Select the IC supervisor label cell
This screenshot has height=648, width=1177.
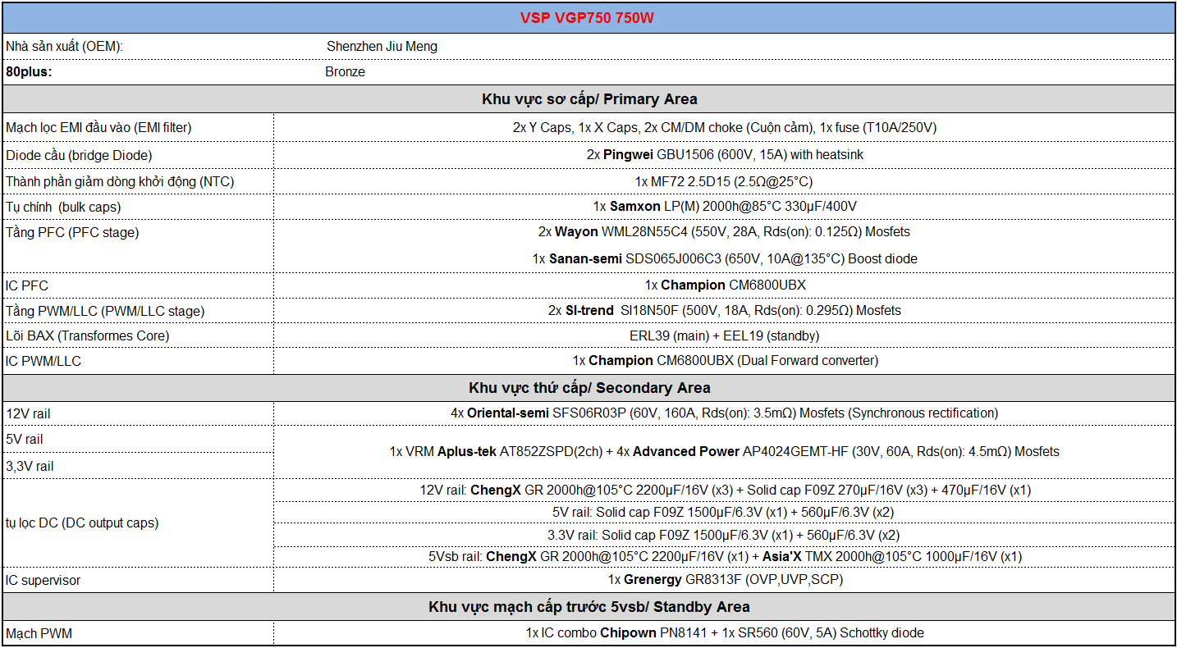(x=138, y=581)
